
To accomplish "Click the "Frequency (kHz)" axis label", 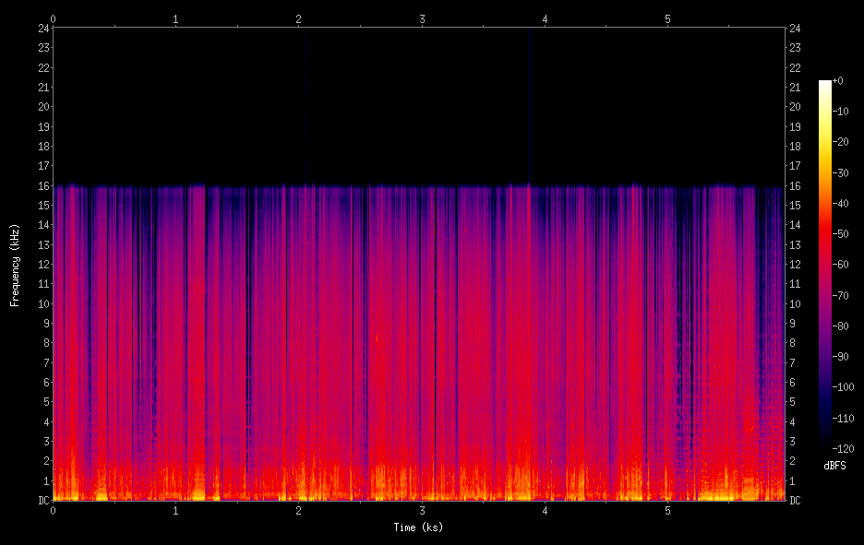I will (15, 264).
